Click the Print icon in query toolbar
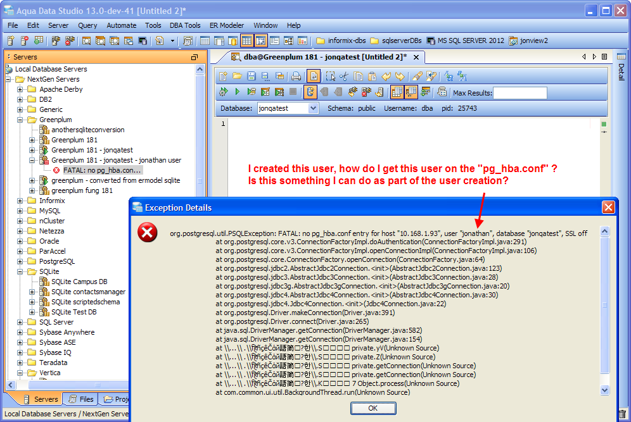The width and height of the screenshot is (631, 422). 296,76
